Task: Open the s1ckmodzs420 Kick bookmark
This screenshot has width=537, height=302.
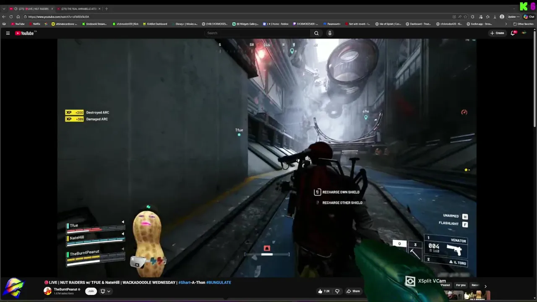Action: point(125,24)
